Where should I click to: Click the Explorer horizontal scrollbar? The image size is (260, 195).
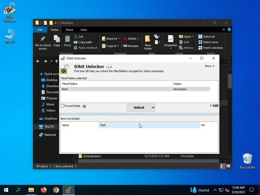point(148,161)
